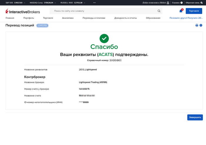Click the *****9999 tax ID value
Viewport: 206px width, 145px height.
84,102
